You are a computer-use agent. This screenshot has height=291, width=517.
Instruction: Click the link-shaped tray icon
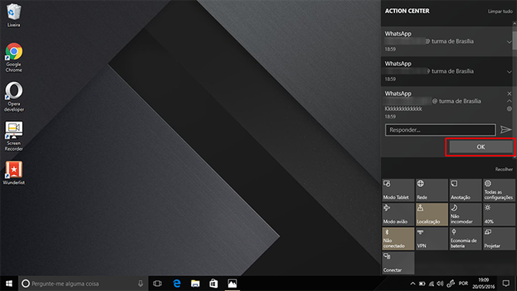point(450,284)
